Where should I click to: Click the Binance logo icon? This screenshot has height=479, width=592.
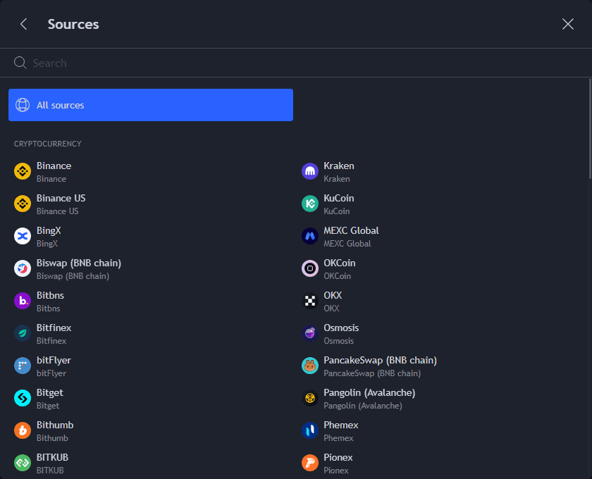pyautogui.click(x=23, y=171)
